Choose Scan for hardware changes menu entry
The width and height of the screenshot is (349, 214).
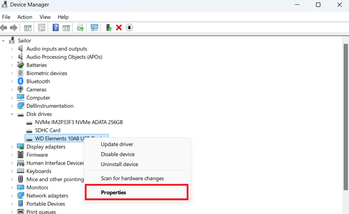coord(137,178)
